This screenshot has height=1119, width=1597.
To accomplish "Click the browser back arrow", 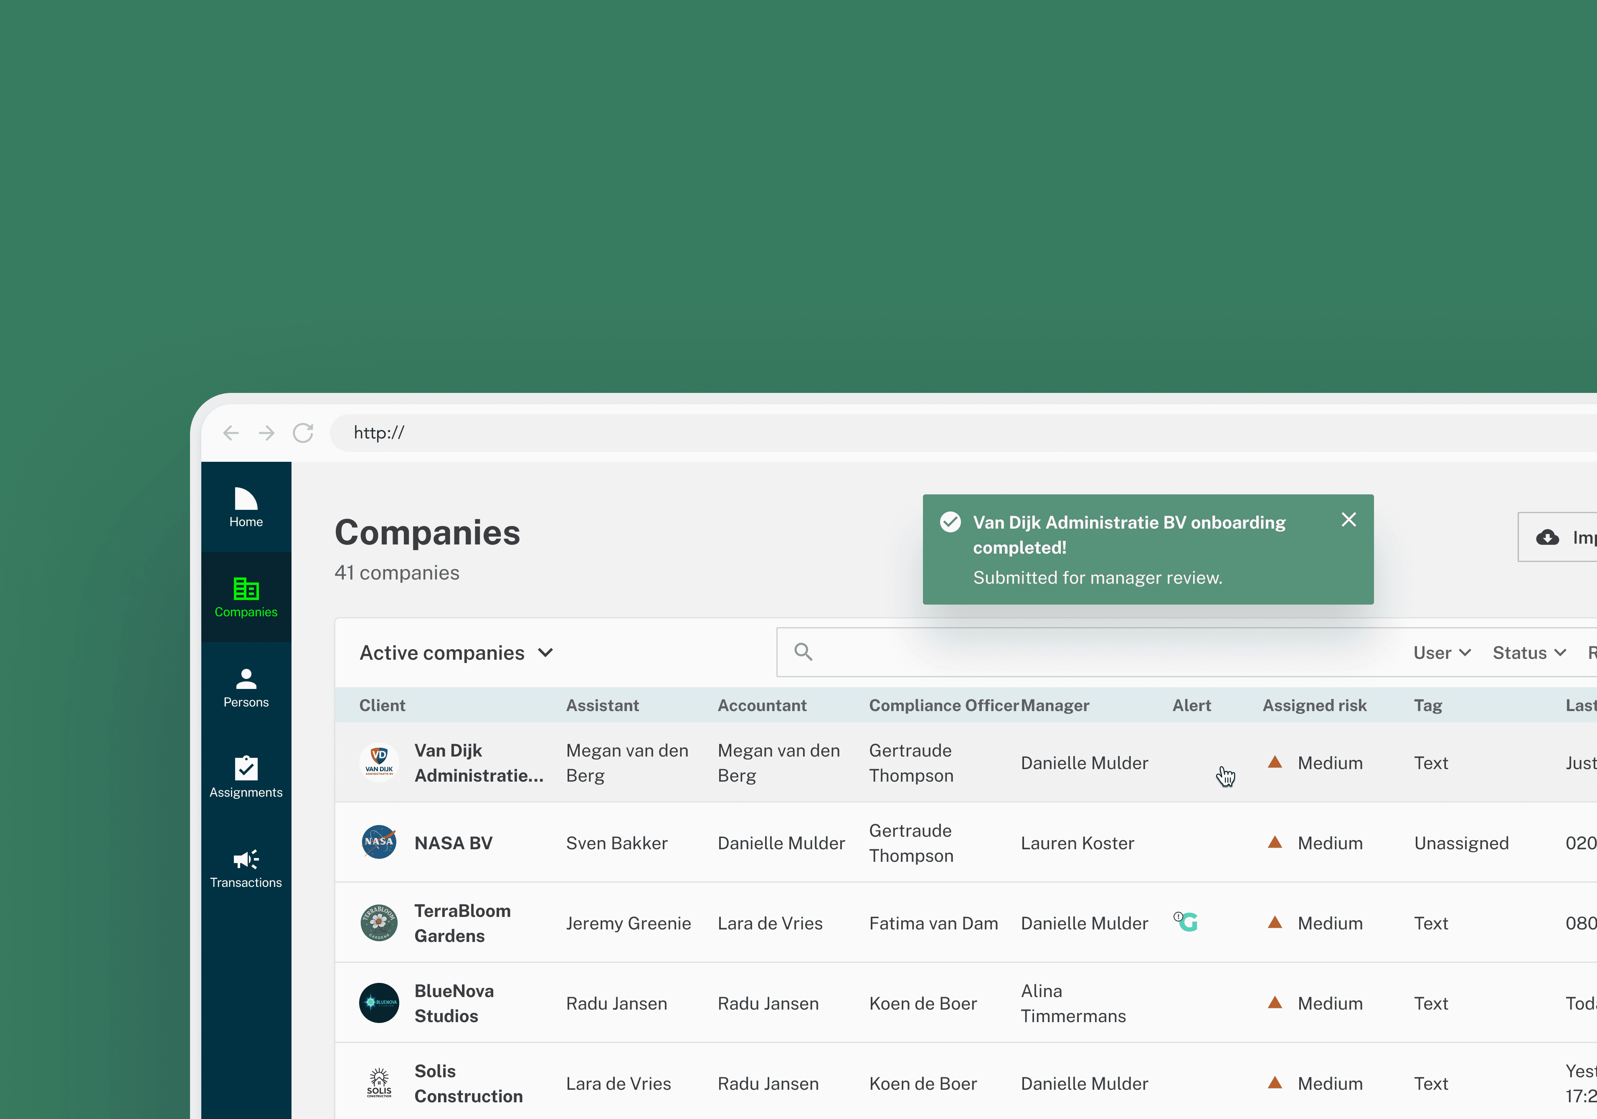I will coord(231,433).
